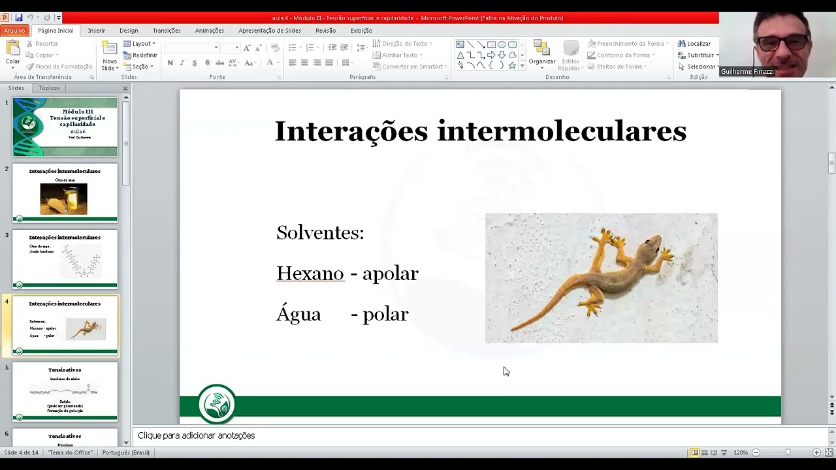
Task: Switch to the Transições tab
Action: [x=167, y=31]
